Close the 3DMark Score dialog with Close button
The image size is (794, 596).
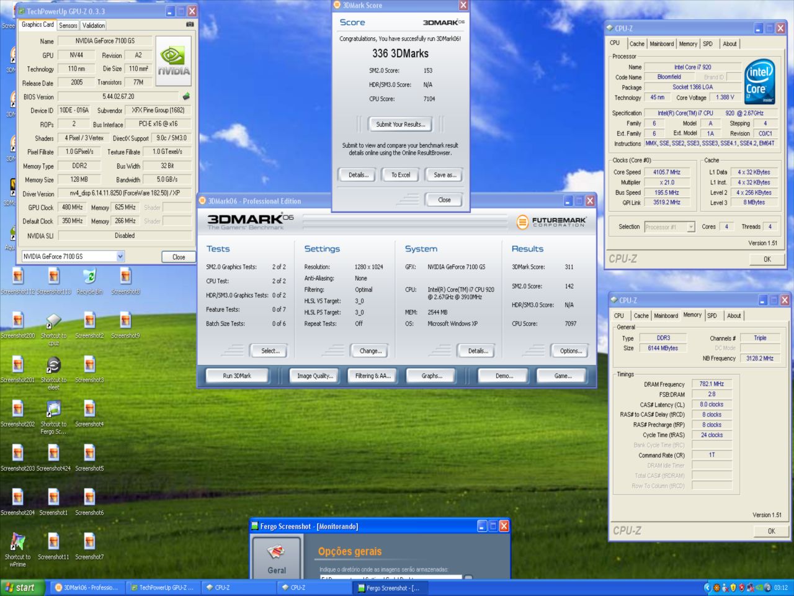[x=444, y=200]
